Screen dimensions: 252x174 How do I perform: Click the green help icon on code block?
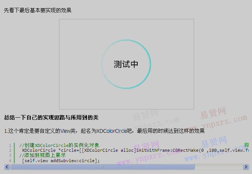click(246, 145)
